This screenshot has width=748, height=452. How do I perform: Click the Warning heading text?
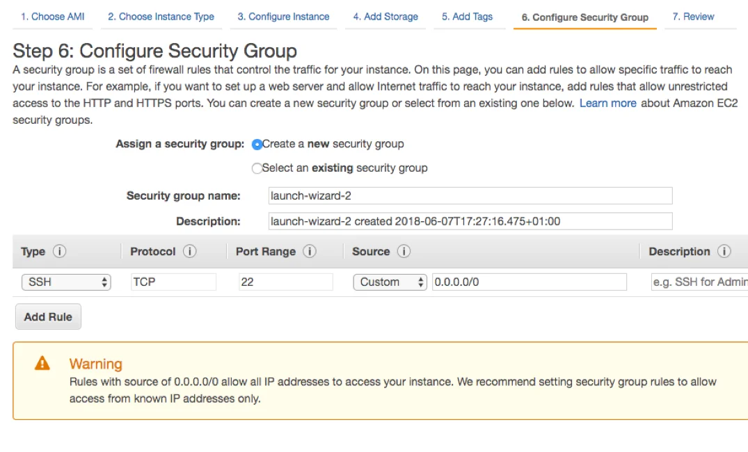[96, 364]
